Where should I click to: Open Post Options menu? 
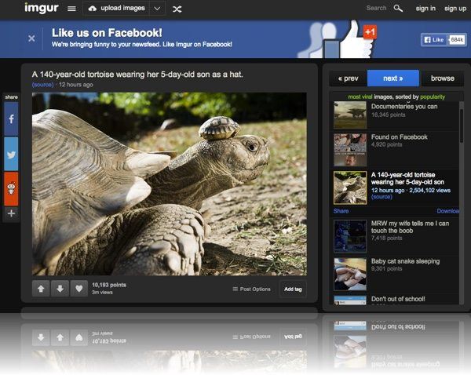tap(252, 289)
